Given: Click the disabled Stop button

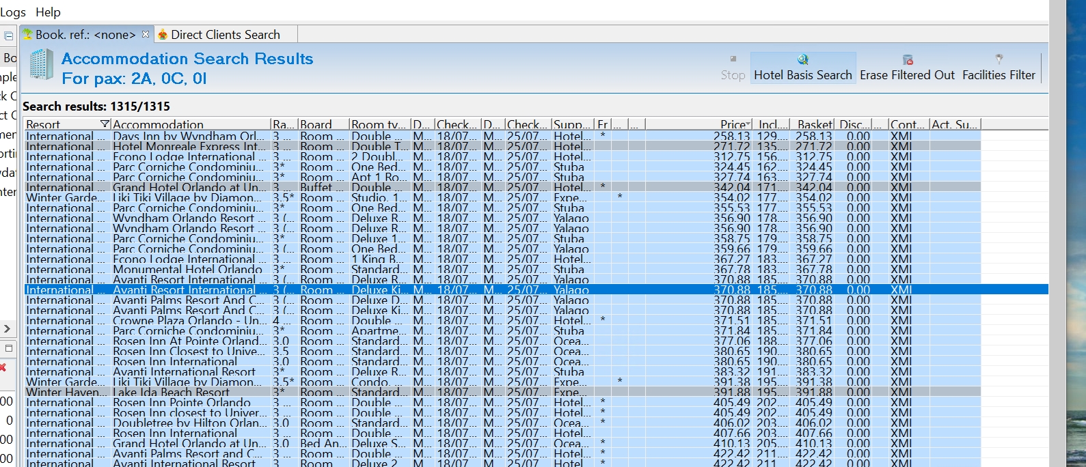Looking at the screenshot, I should click(x=733, y=67).
